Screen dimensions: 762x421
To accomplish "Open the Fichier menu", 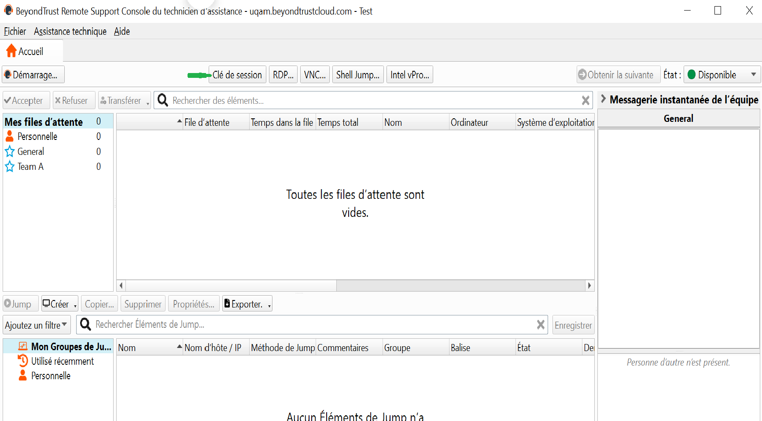I will point(15,31).
